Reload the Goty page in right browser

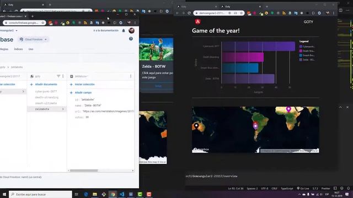[x=189, y=13]
